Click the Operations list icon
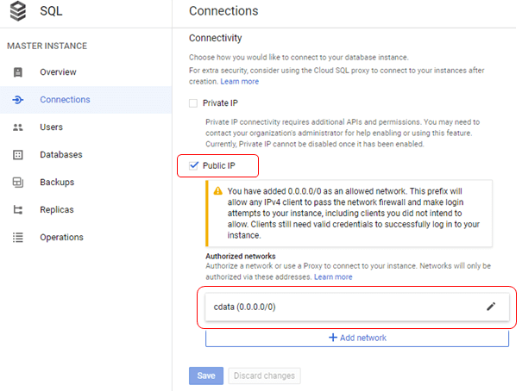 [18, 238]
